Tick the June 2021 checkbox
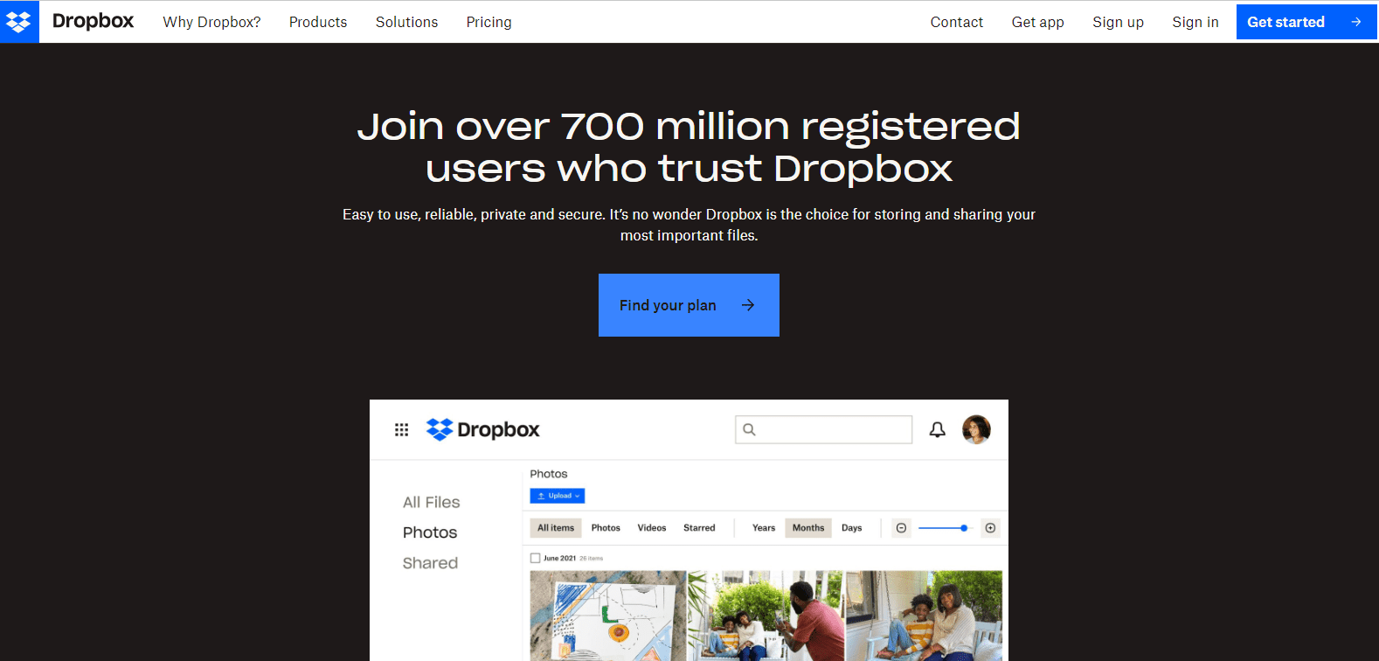This screenshot has width=1379, height=661. click(x=536, y=558)
